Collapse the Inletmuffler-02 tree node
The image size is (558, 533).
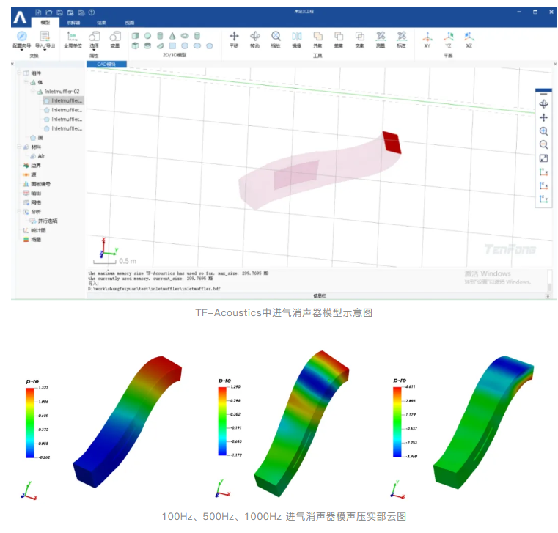pos(34,92)
